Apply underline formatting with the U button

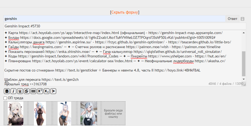(x=20, y=91)
